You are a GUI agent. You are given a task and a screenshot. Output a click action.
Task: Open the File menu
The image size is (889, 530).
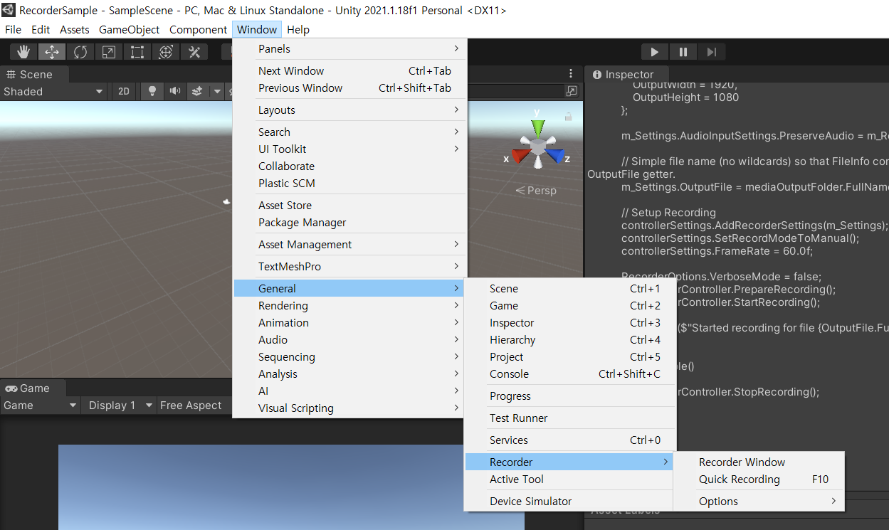13,29
